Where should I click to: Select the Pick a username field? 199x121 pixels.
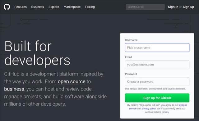[x=157, y=48]
